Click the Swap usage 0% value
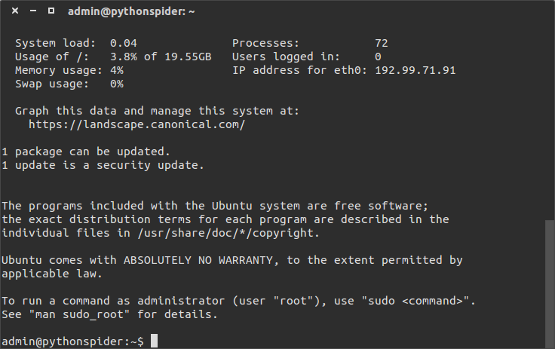555x349 pixels. click(116, 84)
